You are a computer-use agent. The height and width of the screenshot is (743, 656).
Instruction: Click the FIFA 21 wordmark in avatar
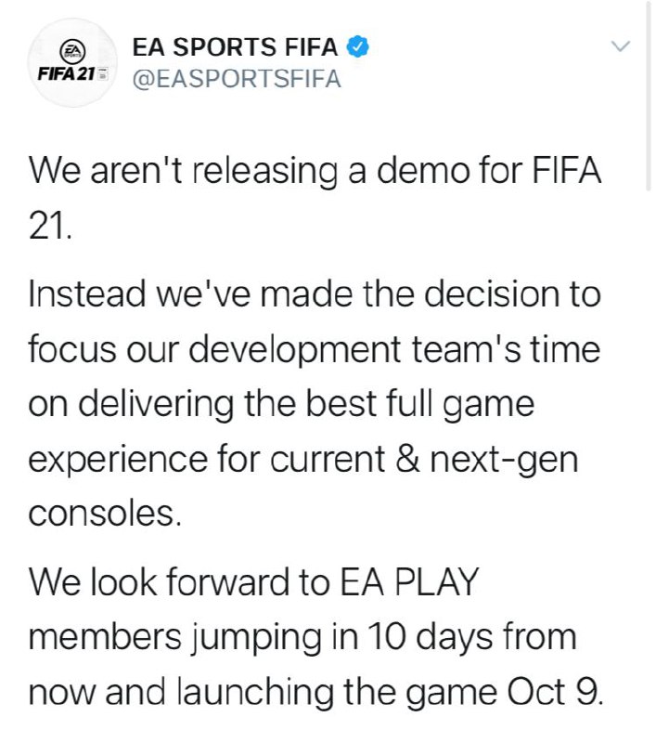click(x=65, y=72)
